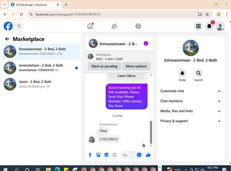Attach a file using the photo icon
Image resolution: width=231 pixels, height=171 pixels.
click(x=98, y=155)
